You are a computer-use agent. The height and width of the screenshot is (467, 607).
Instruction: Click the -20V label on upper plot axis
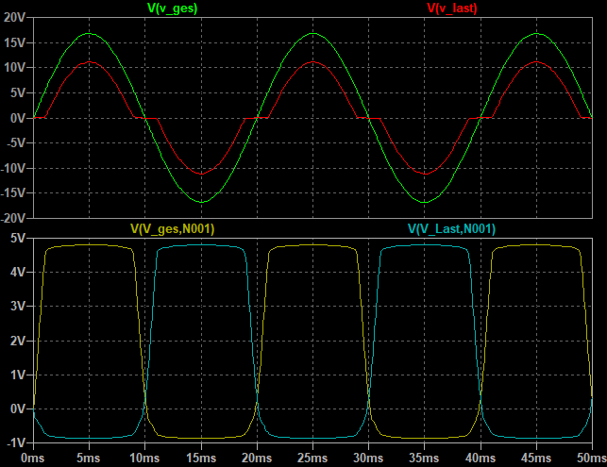pyautogui.click(x=13, y=218)
